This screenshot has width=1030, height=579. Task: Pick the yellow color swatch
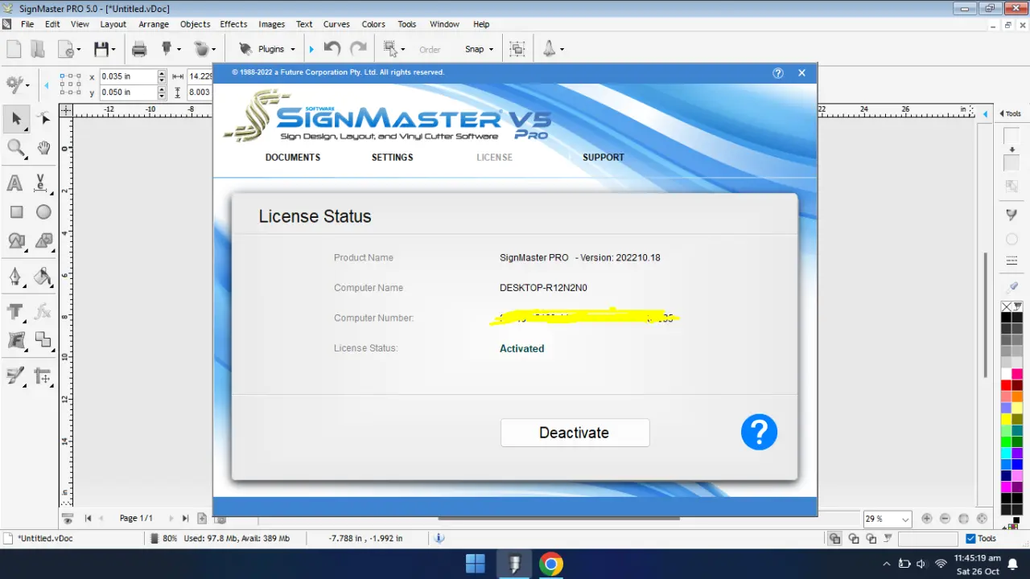pyautogui.click(x=1006, y=420)
